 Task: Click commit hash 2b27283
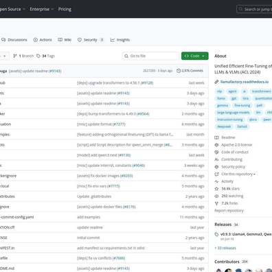tap(149, 71)
